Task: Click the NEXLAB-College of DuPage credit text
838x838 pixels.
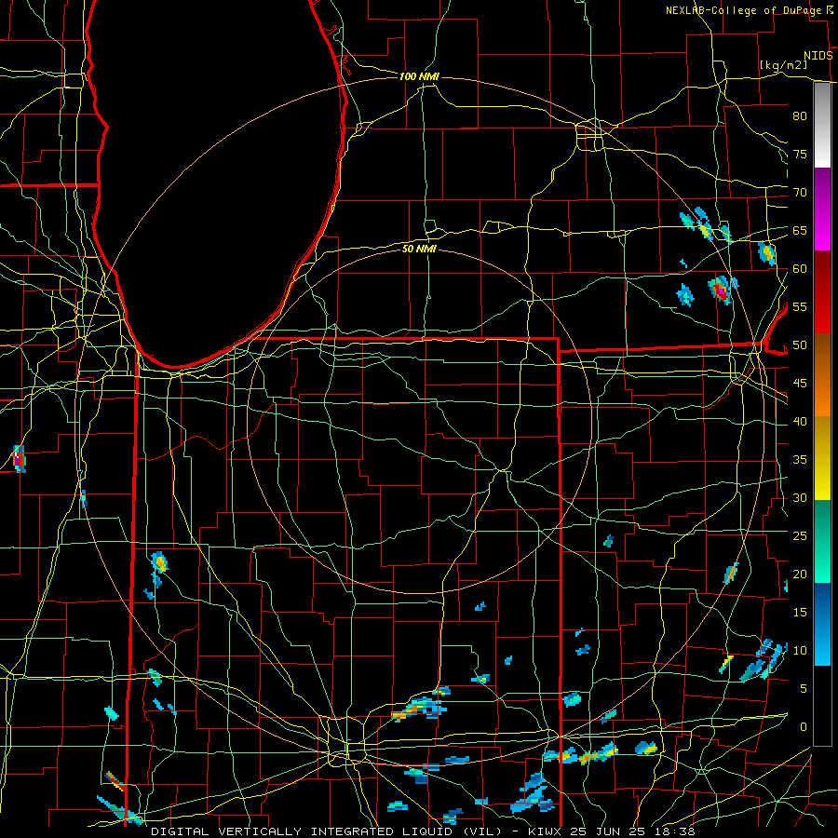Action: point(743,10)
